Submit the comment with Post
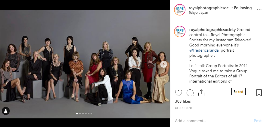Screen dimensions: 264x127 (258, 121)
